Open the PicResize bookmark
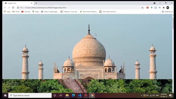This screenshot has height=99, width=176. tap(69, 12)
